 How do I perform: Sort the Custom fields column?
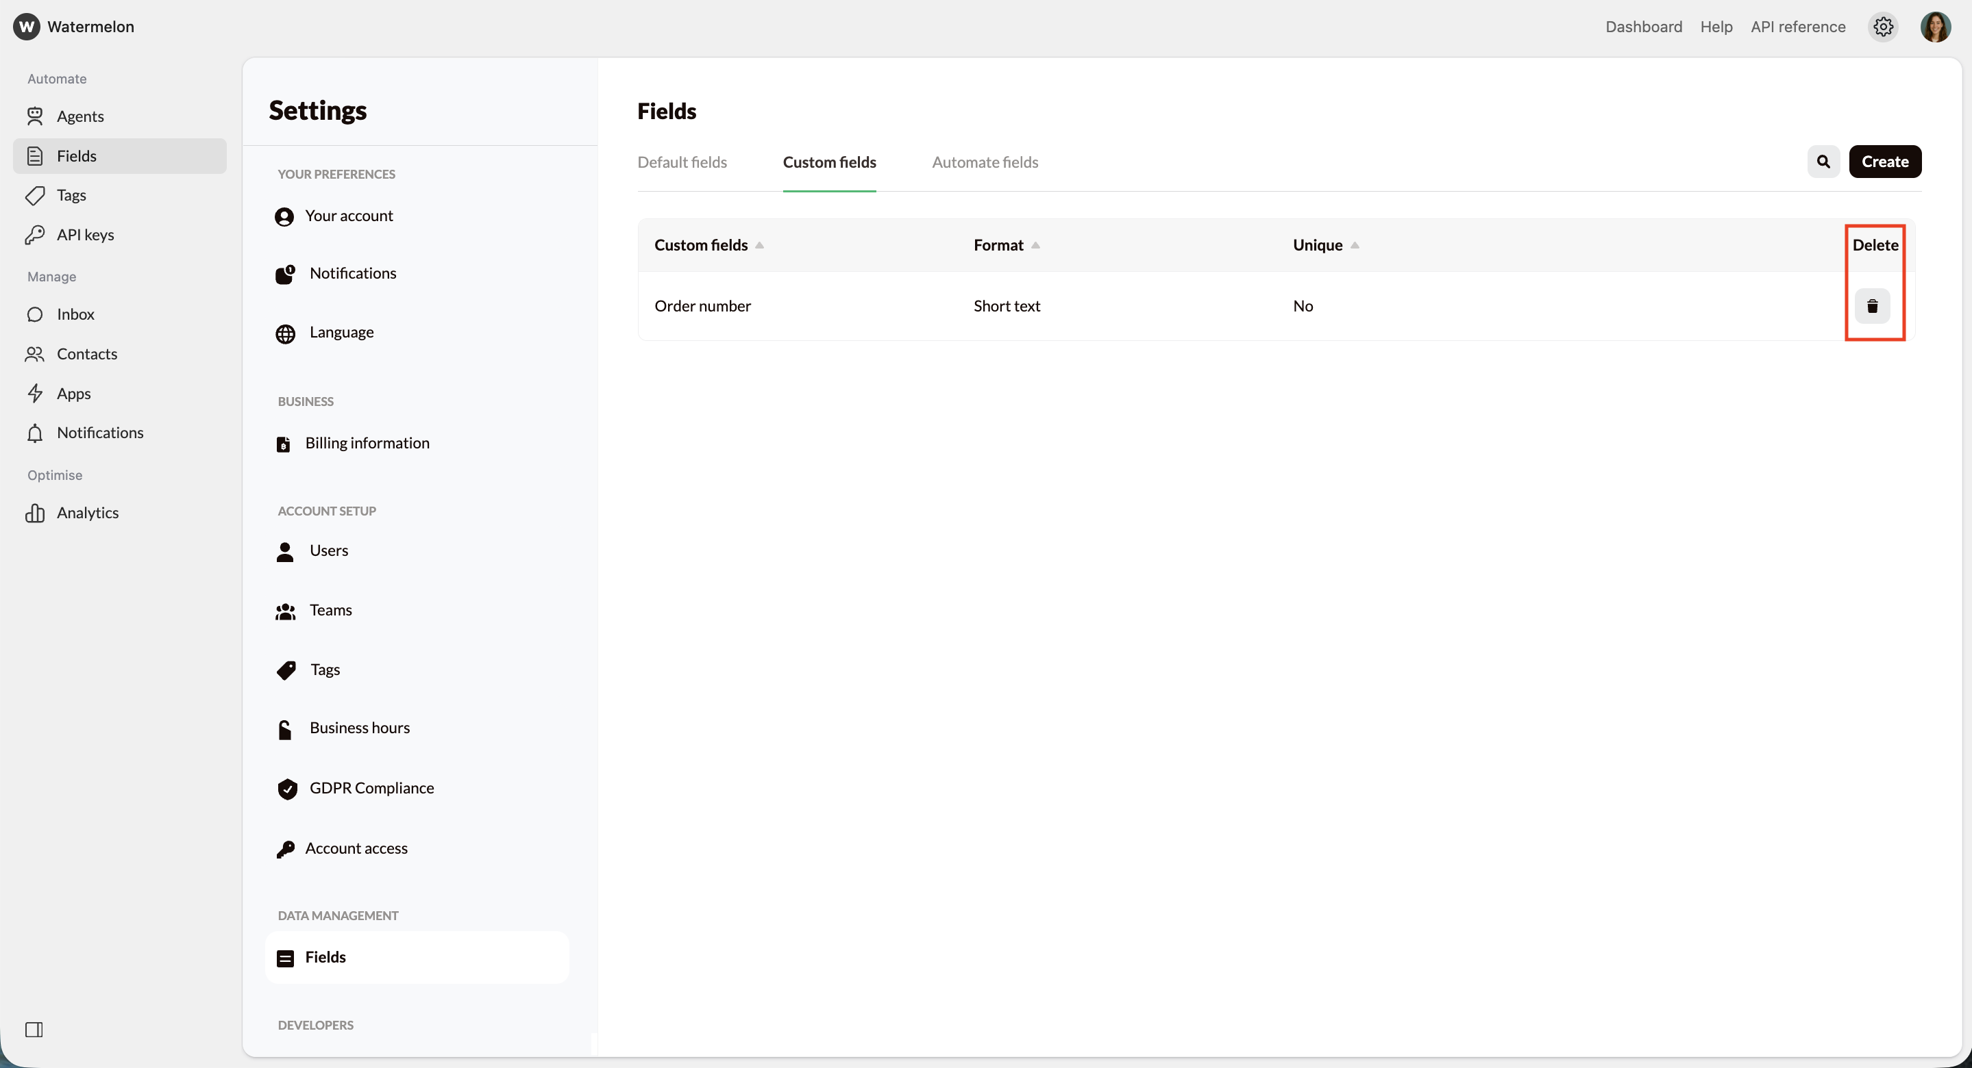pos(759,245)
